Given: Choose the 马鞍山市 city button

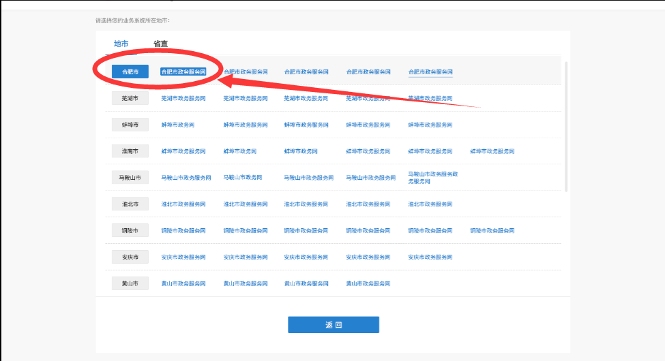Looking at the screenshot, I should (130, 177).
